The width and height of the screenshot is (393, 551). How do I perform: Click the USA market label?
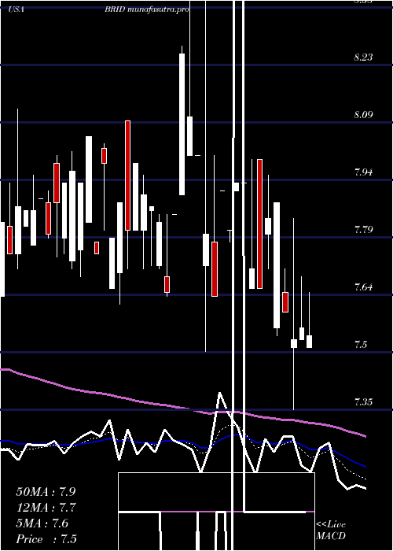[17, 9]
